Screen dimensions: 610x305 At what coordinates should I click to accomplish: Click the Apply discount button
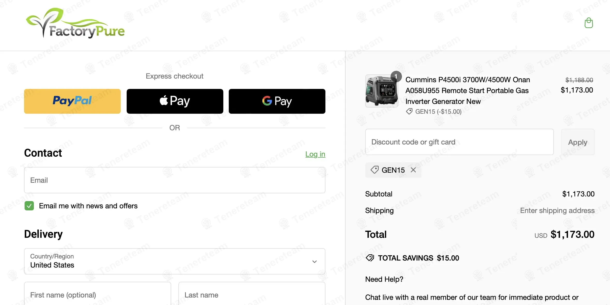click(577, 142)
